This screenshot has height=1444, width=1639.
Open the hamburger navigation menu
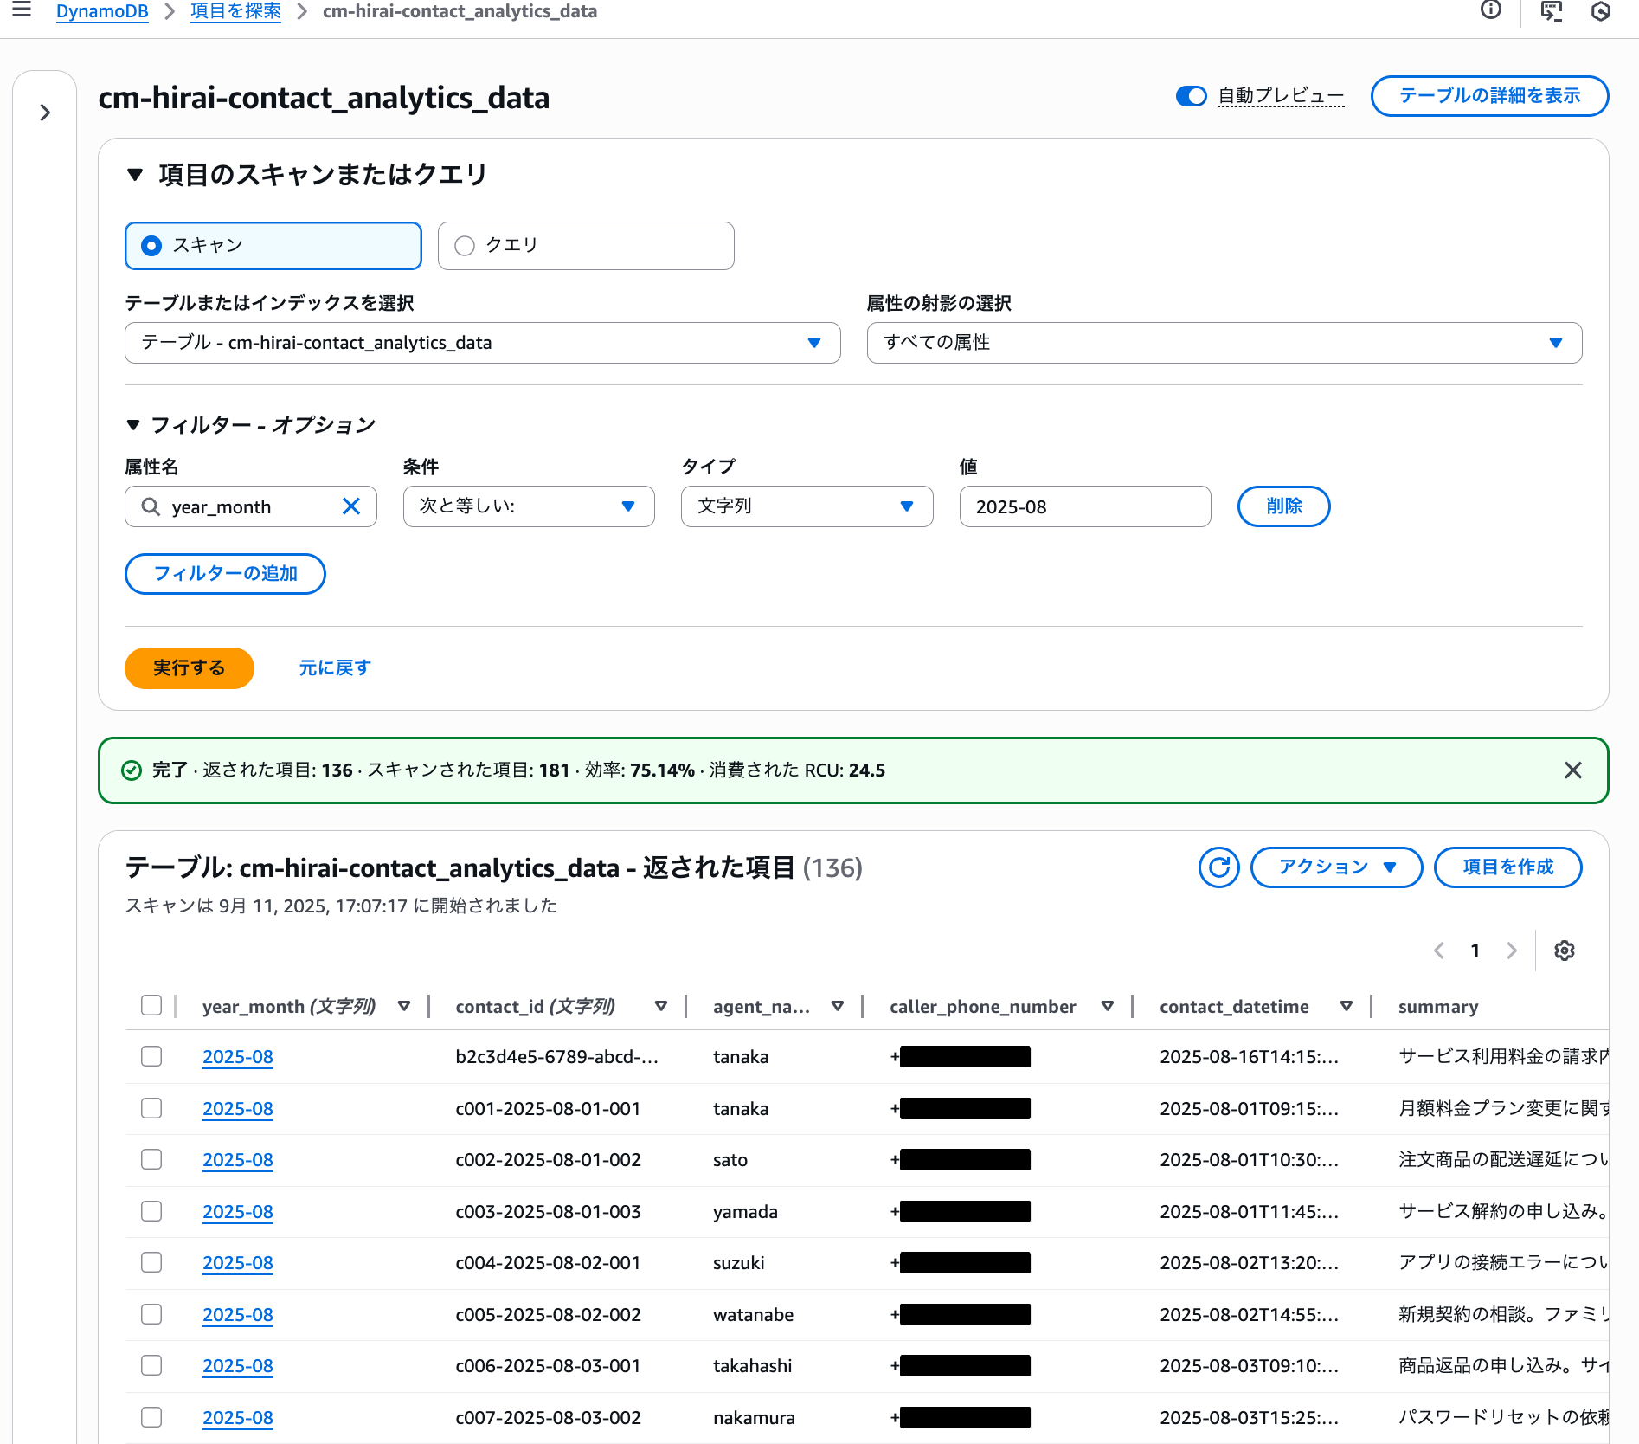(x=22, y=10)
